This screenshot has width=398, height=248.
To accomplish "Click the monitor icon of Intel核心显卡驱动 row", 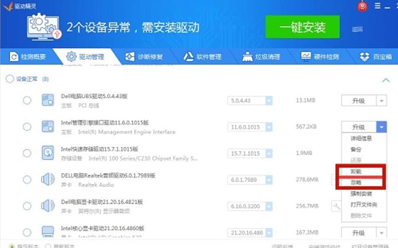I will (x=48, y=231).
